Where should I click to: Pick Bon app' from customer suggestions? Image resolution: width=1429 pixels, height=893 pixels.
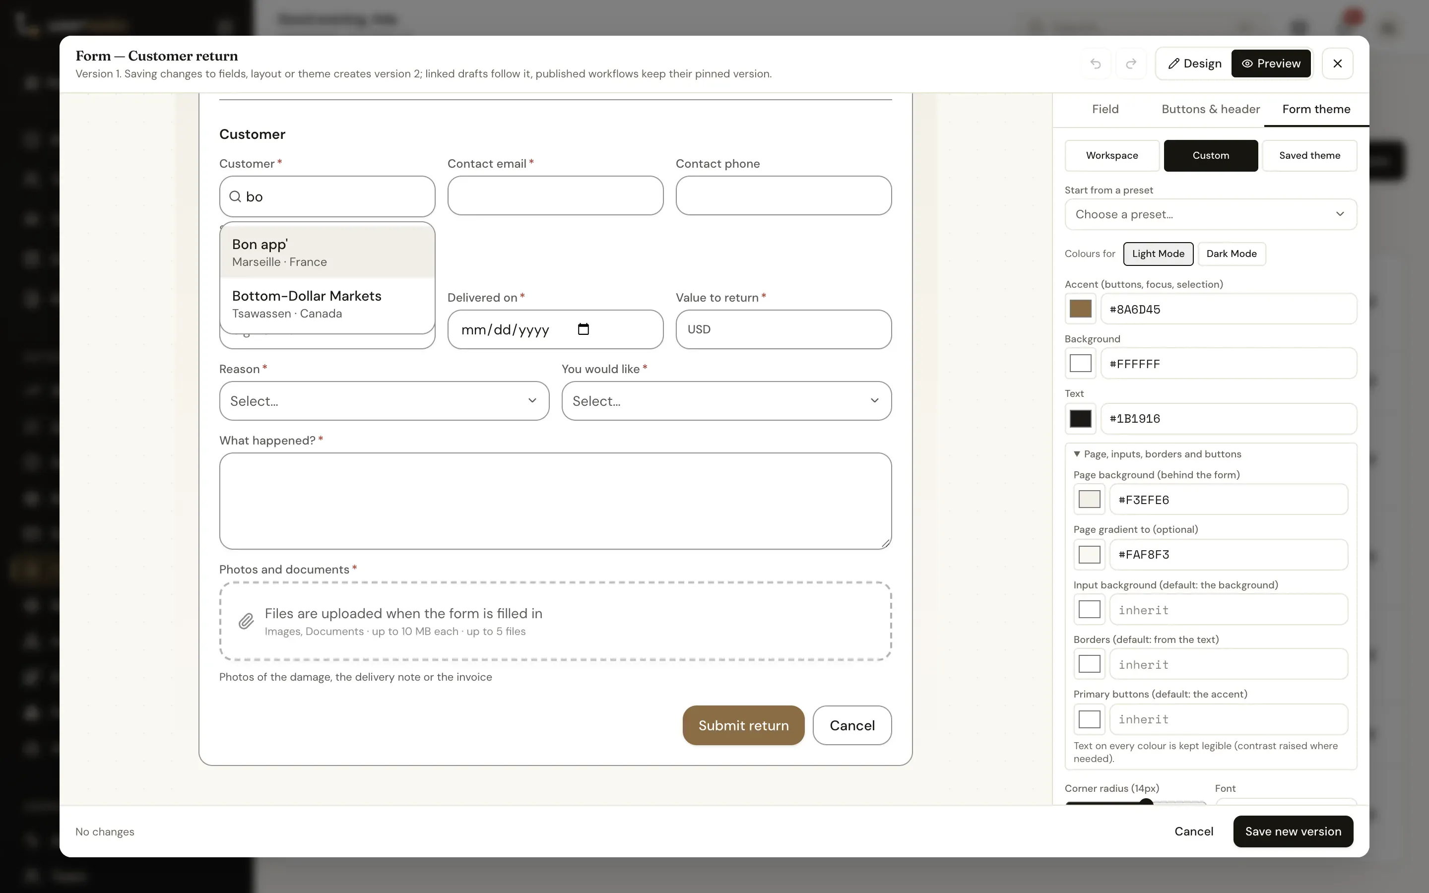tap(327, 252)
